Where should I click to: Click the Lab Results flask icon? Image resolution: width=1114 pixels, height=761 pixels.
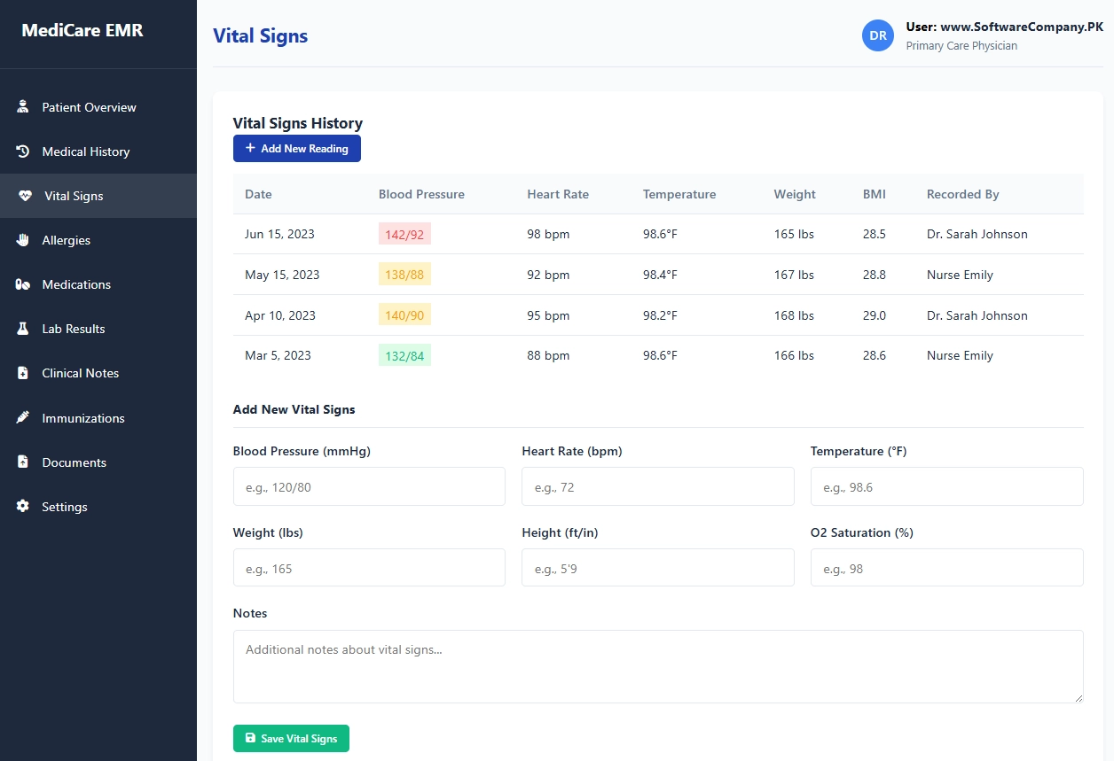(23, 329)
